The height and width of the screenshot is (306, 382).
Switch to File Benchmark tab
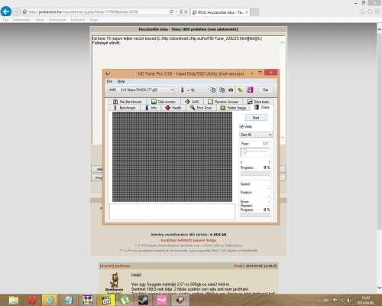click(x=128, y=102)
